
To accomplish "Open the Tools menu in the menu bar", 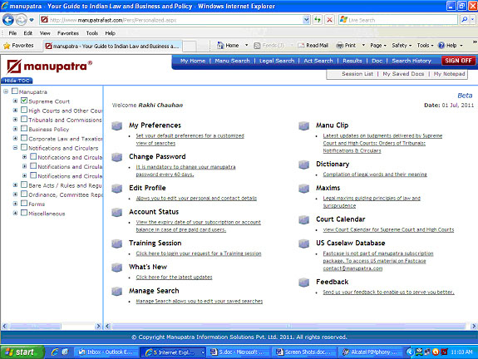I will (x=91, y=33).
